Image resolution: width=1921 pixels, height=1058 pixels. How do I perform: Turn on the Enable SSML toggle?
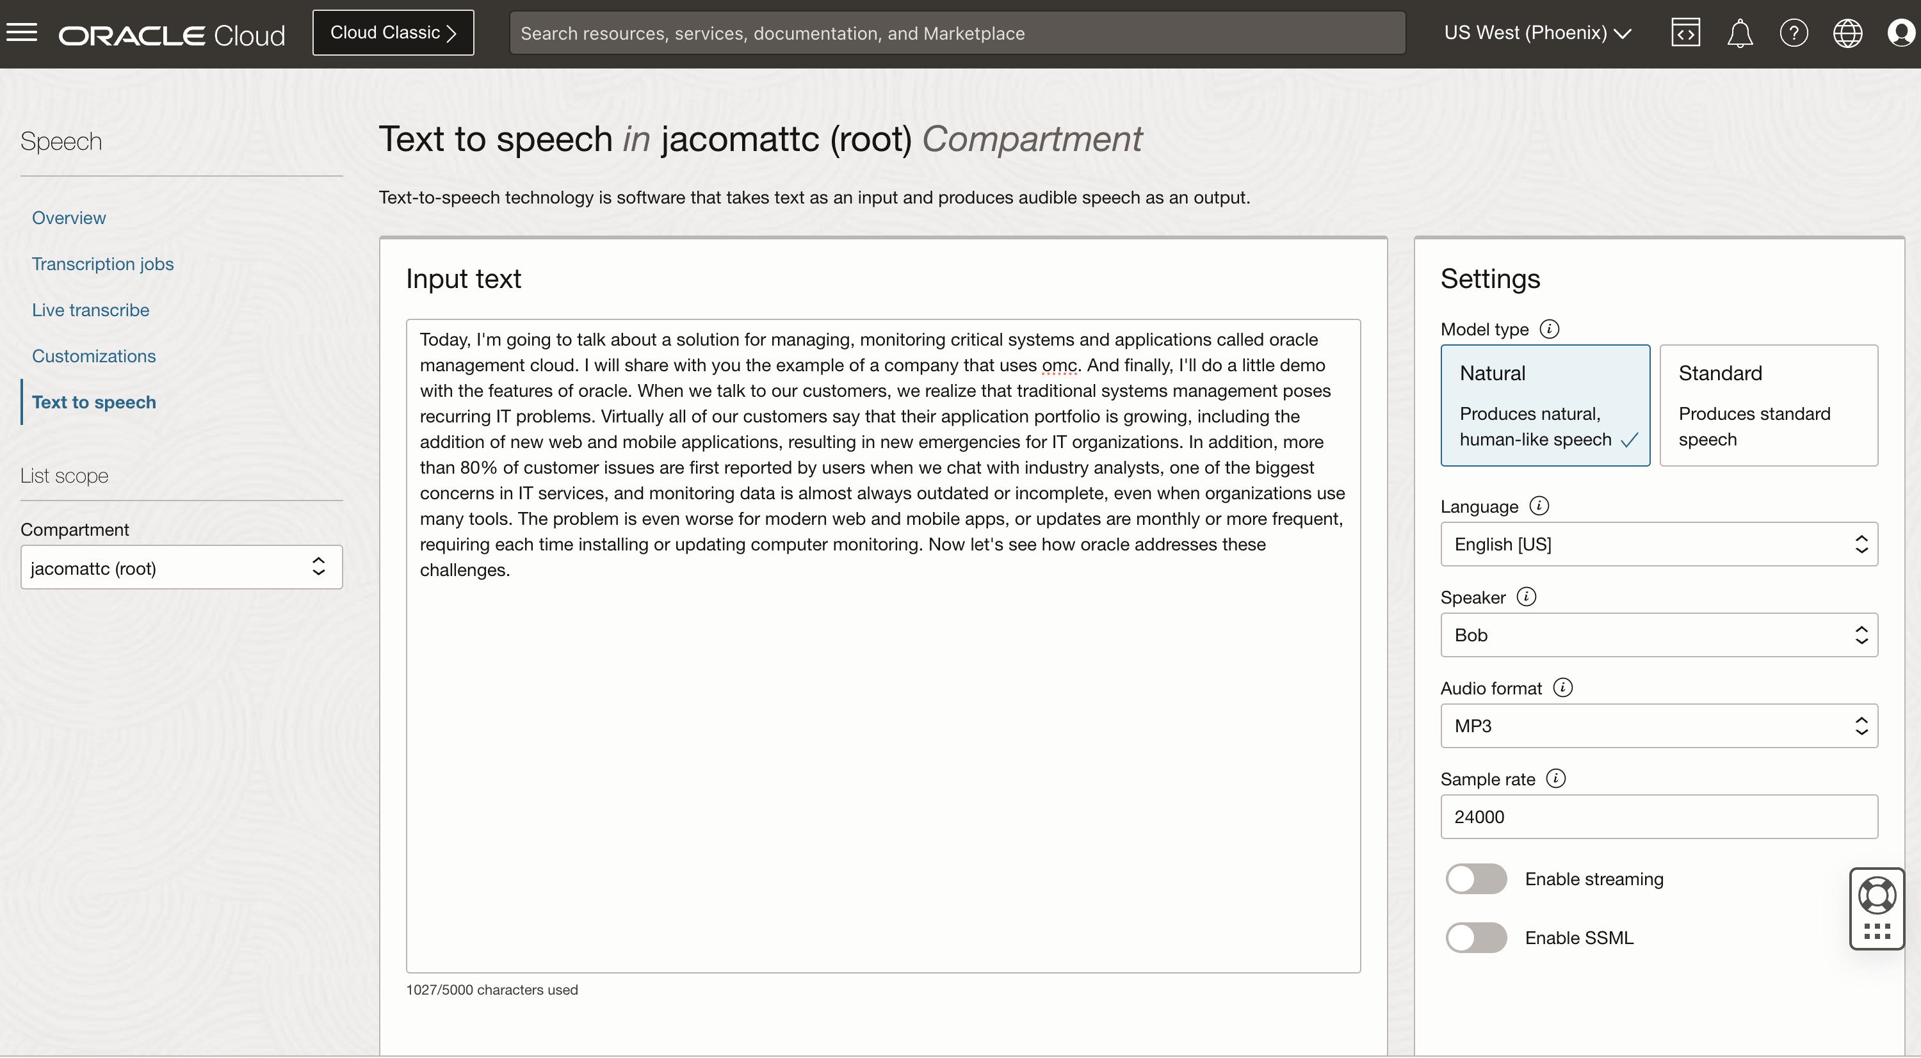(1476, 937)
